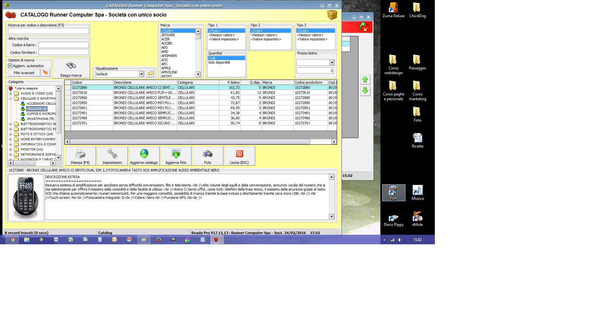Viewport: 594px width, 334px height.
Task: Click the Foto camera button
Action: pyautogui.click(x=208, y=156)
